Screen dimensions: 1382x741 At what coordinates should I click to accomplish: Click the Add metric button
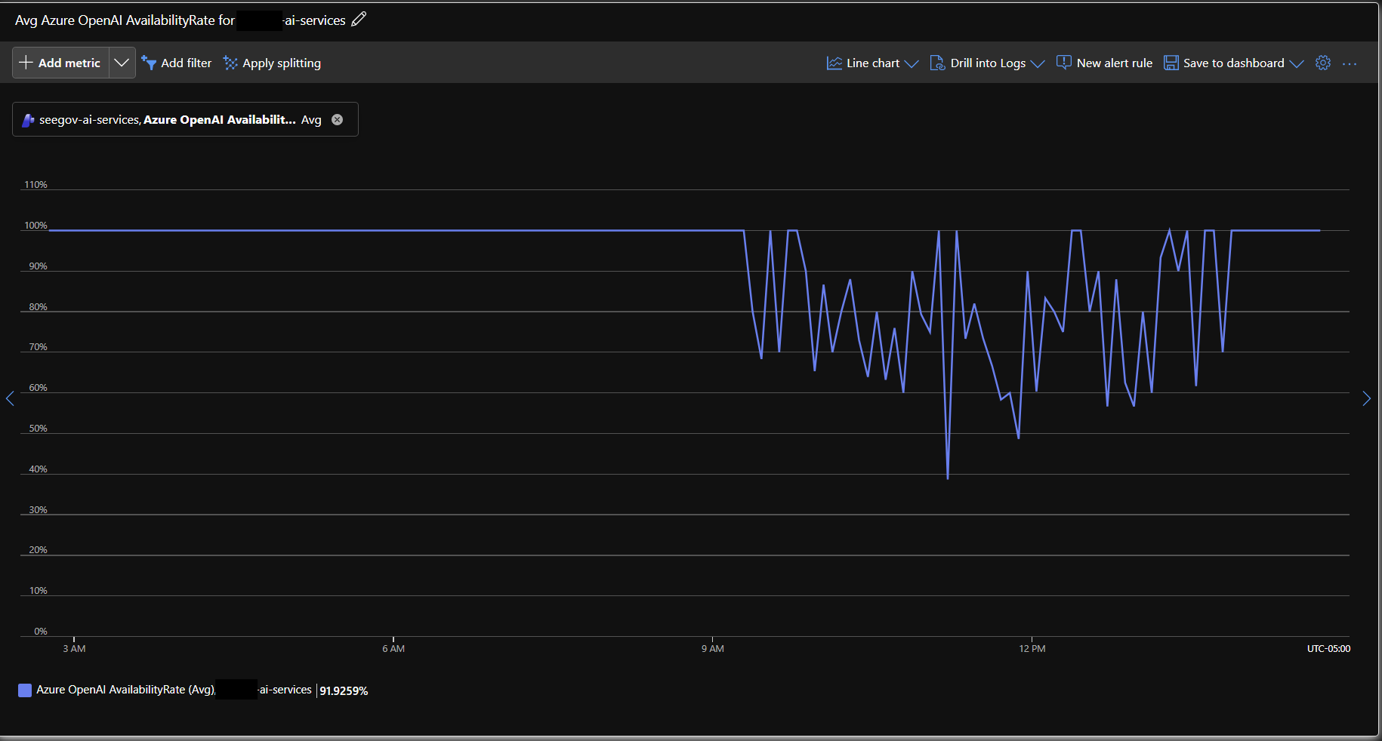(60, 63)
